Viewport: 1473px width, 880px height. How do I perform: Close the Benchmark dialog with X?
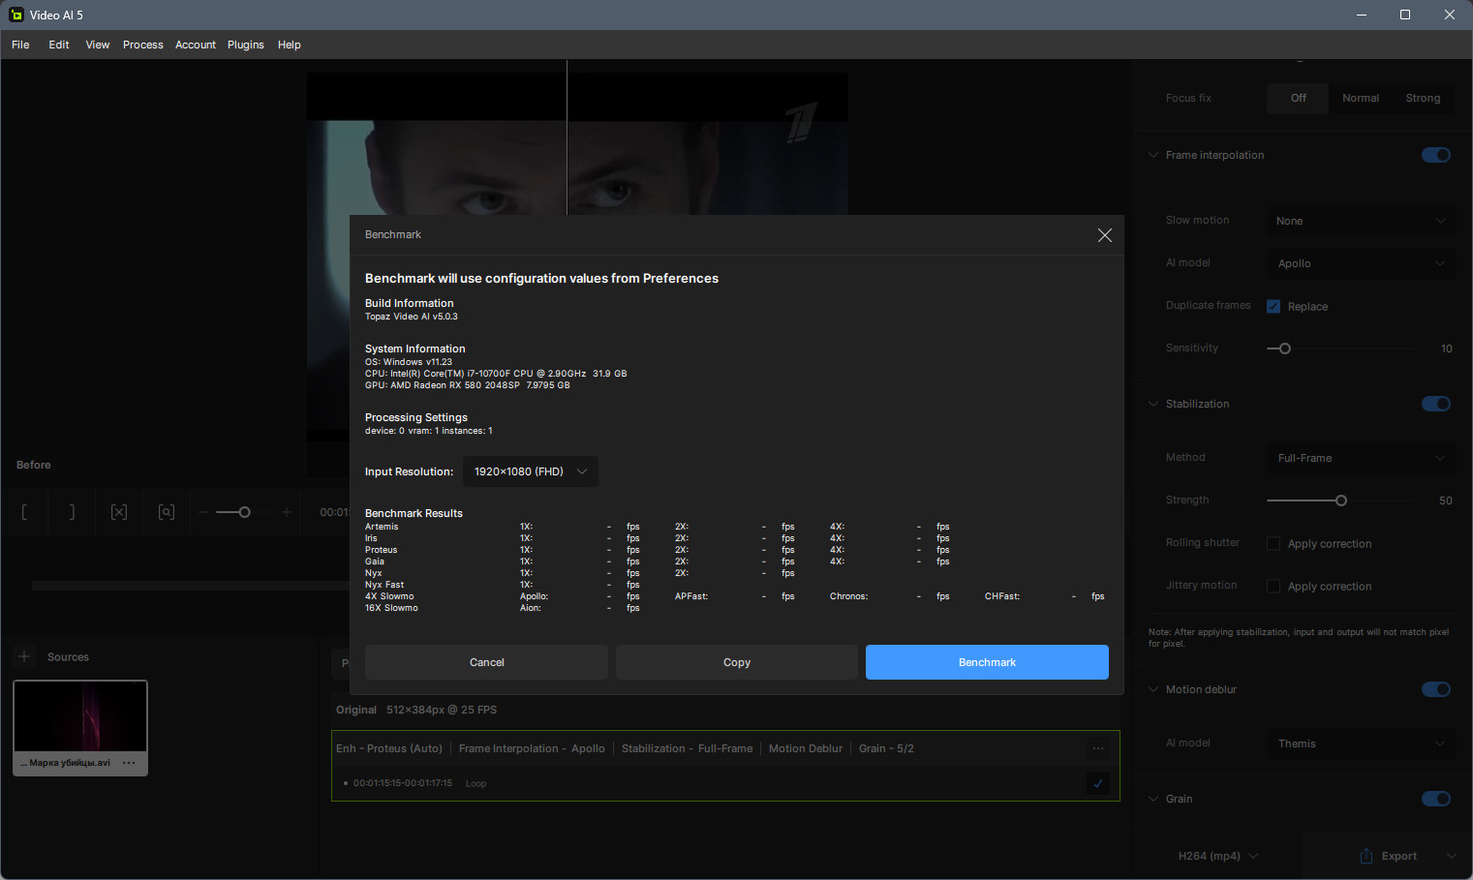click(x=1104, y=235)
